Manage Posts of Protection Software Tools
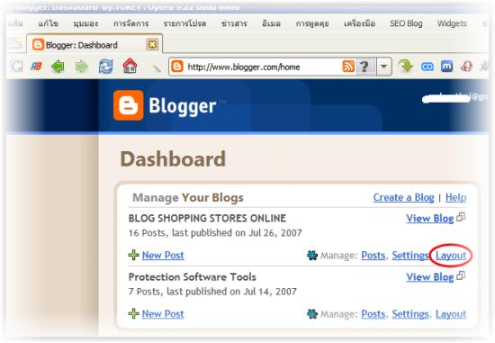The height and width of the screenshot is (343, 495). click(x=373, y=314)
